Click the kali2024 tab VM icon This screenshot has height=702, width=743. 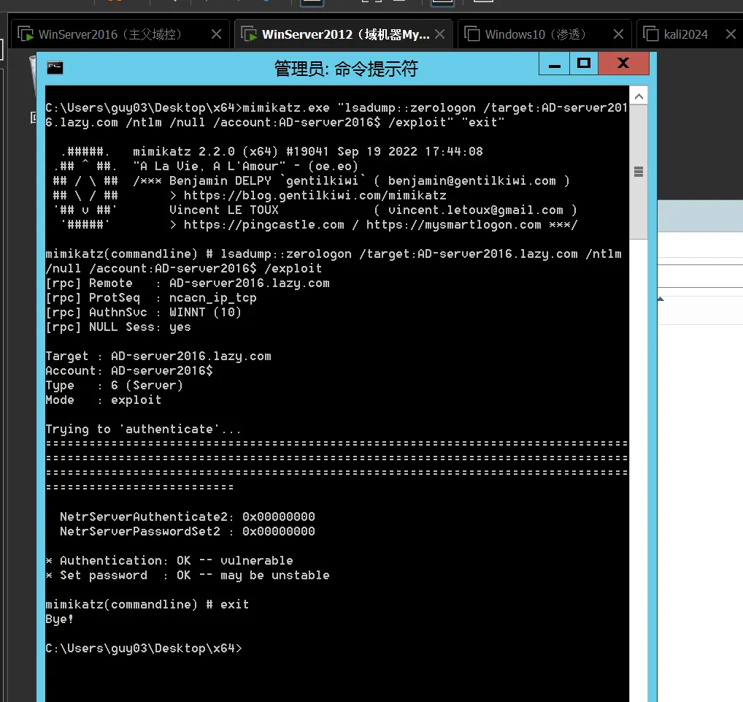650,34
